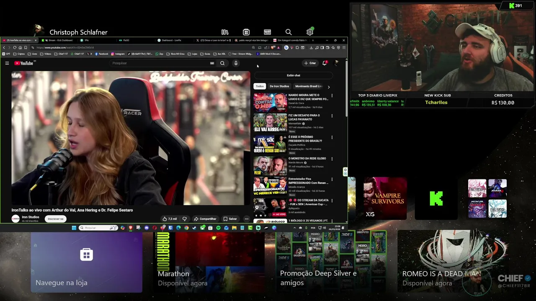
Task: Reload the page in the browser
Action: coord(15,48)
